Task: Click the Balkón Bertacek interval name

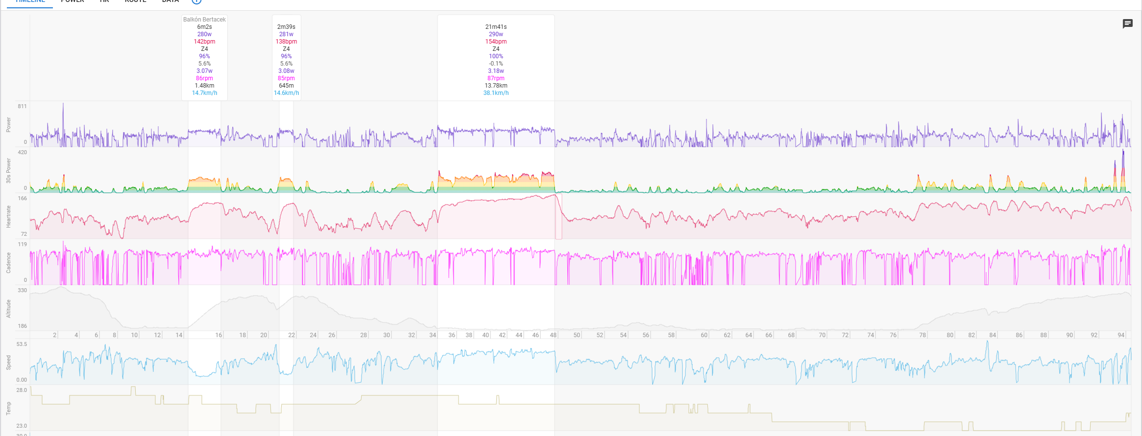Action: tap(204, 20)
